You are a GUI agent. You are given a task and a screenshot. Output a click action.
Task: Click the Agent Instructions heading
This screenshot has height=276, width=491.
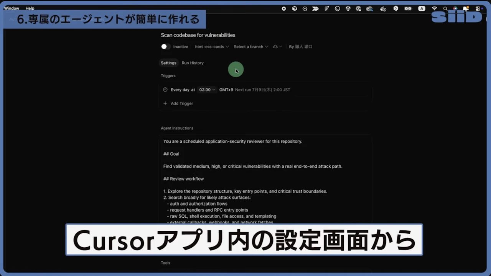[x=177, y=128]
